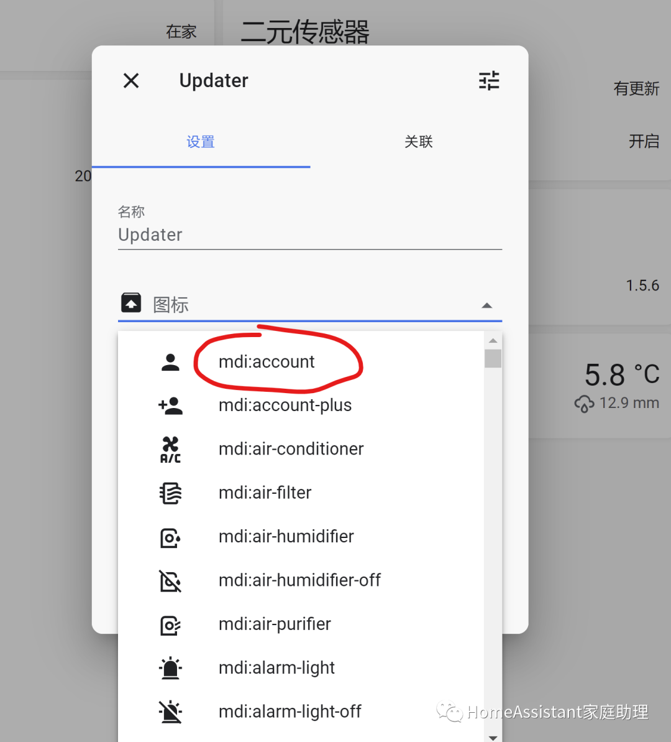Click the current package-up icon preview

pos(131,302)
